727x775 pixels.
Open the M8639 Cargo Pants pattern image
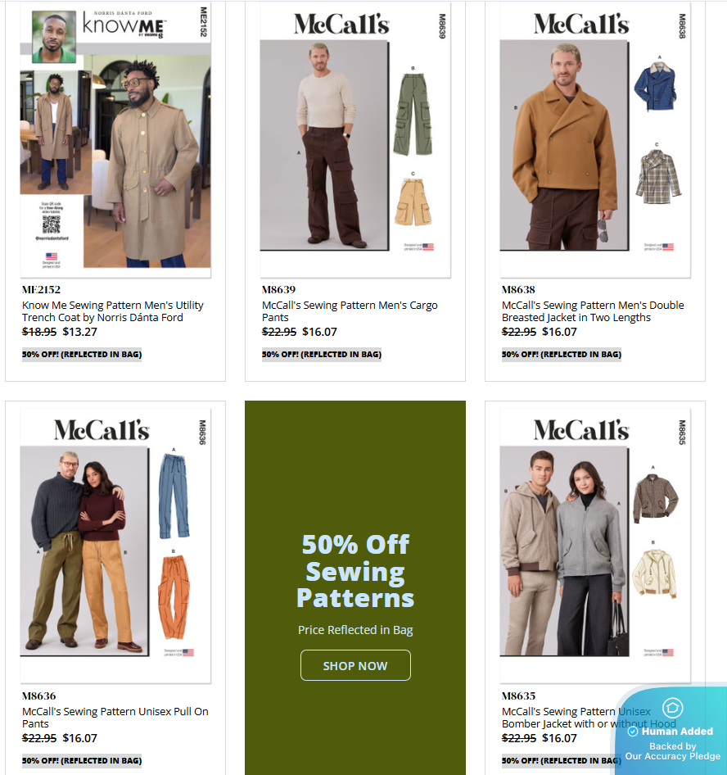[355, 140]
